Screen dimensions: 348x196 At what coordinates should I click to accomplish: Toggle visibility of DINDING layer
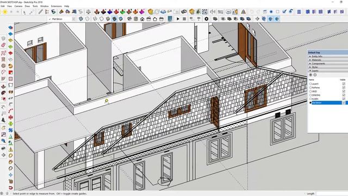coord(344,95)
